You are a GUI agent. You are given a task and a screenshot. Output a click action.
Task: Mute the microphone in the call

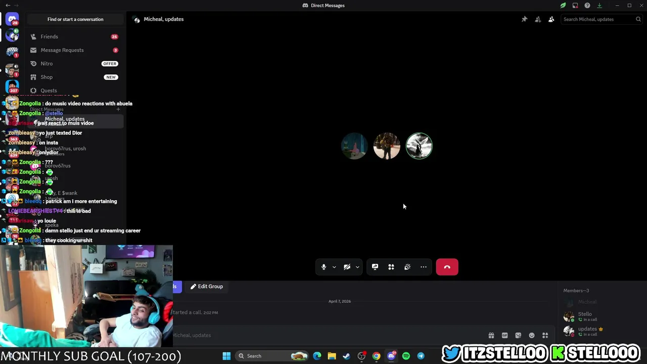[x=323, y=267]
